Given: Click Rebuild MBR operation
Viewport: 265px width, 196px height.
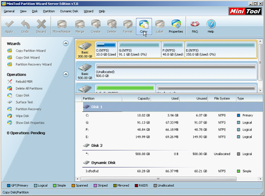Looking at the screenshot, I should [x=24, y=81].
